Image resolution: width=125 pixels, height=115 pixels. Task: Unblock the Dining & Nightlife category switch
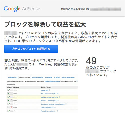tap(10, 107)
